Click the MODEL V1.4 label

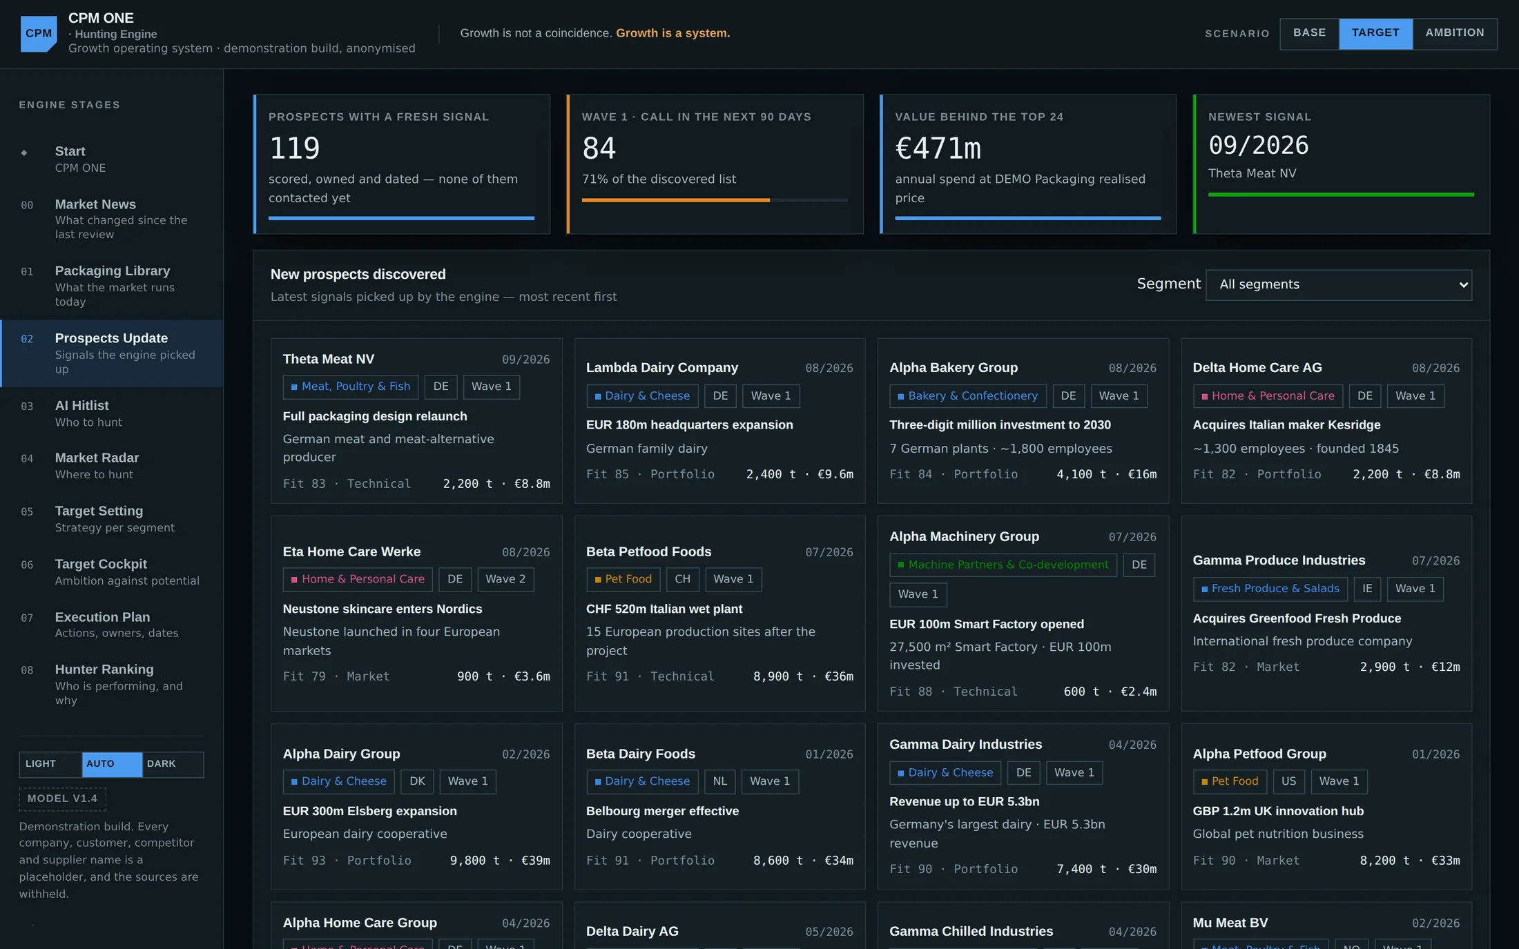62,799
